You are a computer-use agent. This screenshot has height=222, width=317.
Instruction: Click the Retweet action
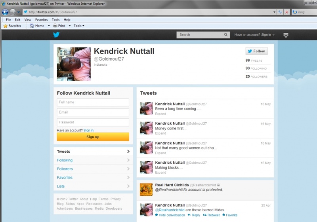coord(211,215)
